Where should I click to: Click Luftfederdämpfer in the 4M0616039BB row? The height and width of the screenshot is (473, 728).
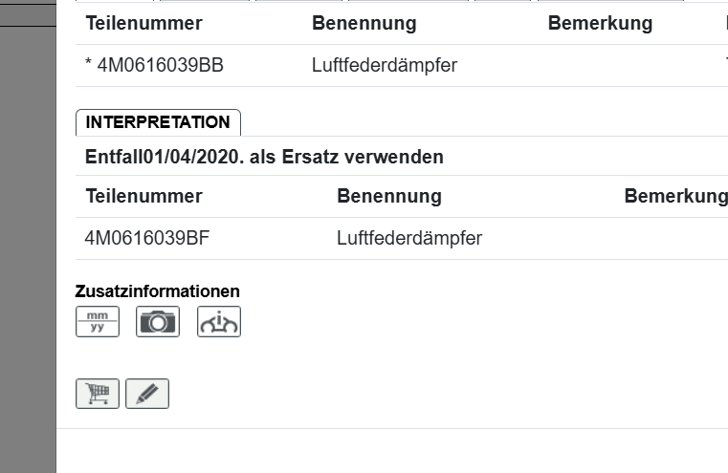(385, 66)
